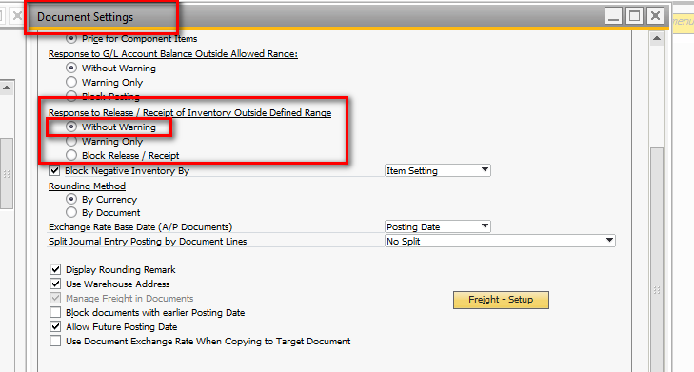Click Document Settings scrollbar up arrow
The width and height of the screenshot is (694, 372).
(x=657, y=38)
